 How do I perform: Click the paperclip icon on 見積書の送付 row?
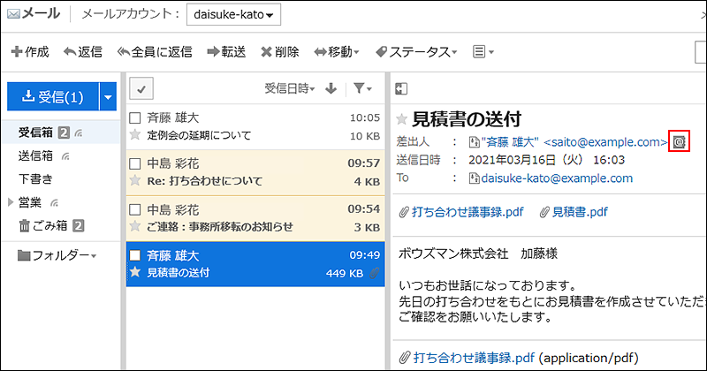coord(374,273)
